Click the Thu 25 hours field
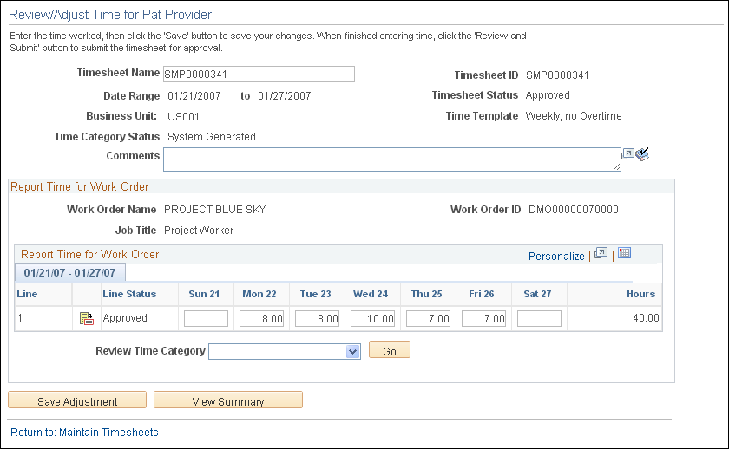Viewport: 729px width, 449px height. tap(428, 318)
